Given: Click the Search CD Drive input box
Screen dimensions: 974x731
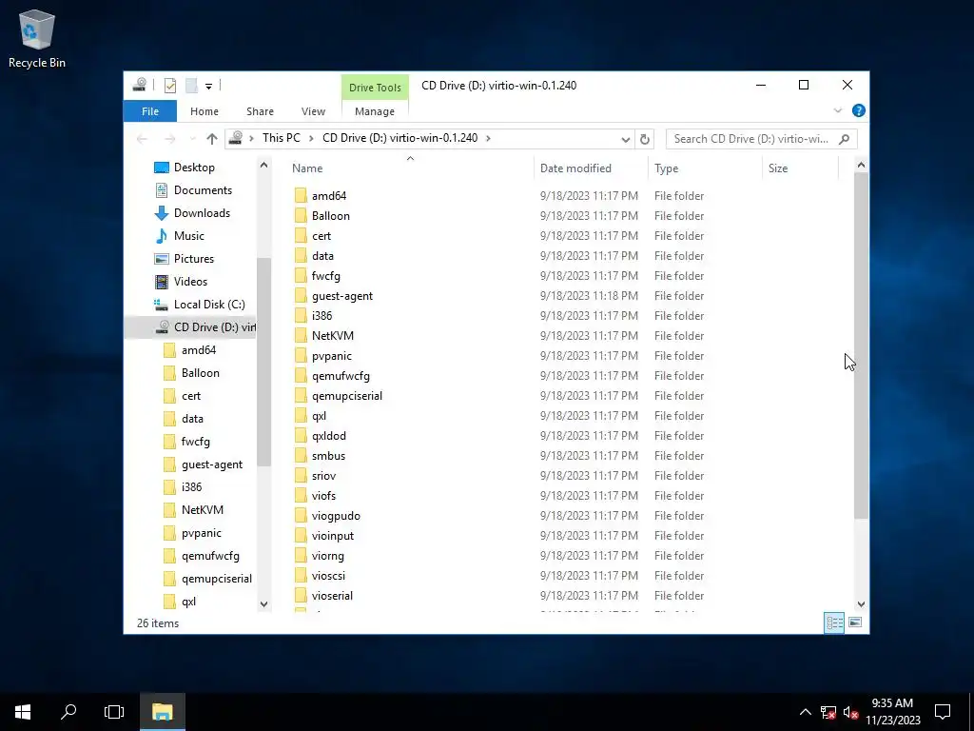Looking at the screenshot, I should [x=751, y=139].
